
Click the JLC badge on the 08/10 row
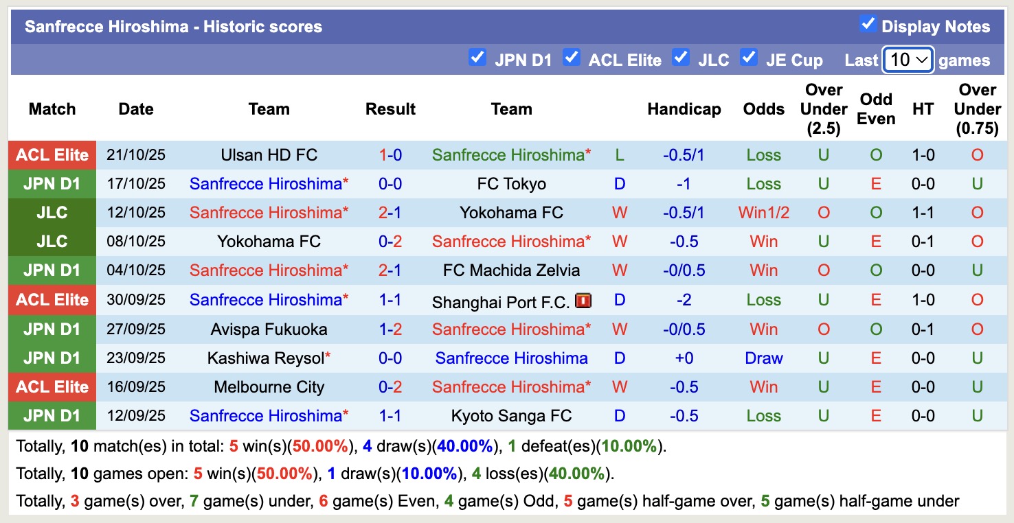coord(52,241)
